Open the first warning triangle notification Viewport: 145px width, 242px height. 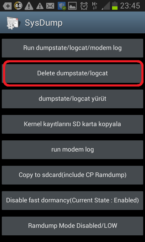[x=29, y=6]
